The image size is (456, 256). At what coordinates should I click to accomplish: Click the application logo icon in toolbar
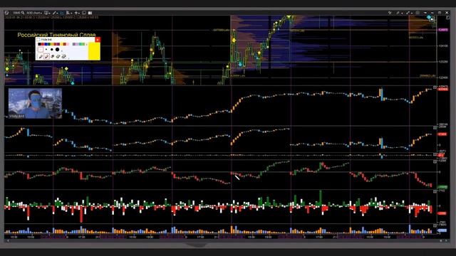6,13
